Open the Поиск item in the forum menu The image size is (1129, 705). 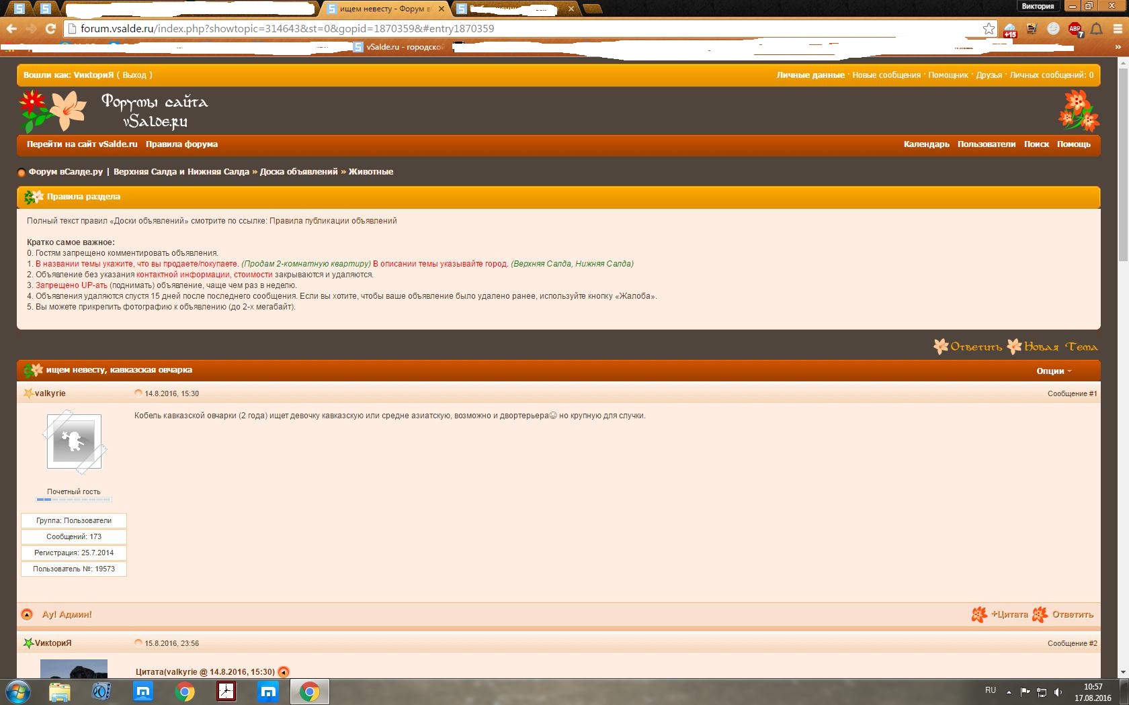(x=1036, y=144)
